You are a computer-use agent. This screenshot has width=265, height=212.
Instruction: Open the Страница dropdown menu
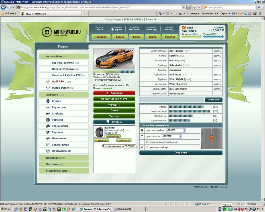(193, 13)
